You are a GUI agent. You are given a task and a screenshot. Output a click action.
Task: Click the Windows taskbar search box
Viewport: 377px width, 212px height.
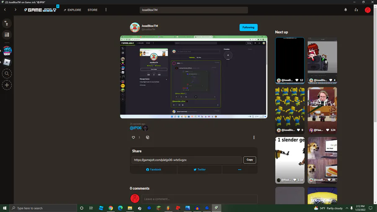43,208
